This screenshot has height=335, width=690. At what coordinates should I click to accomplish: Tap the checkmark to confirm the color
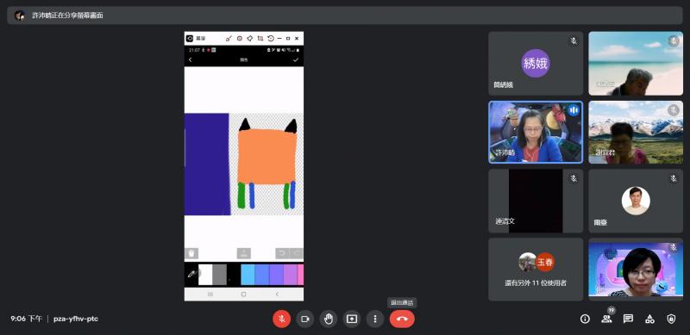[296, 59]
